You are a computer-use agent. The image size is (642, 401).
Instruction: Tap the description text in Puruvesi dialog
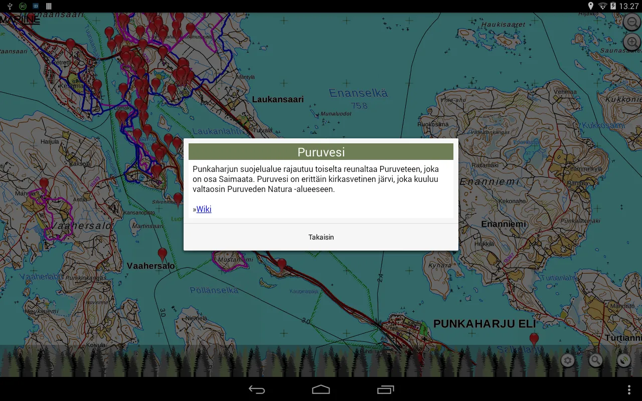click(315, 179)
